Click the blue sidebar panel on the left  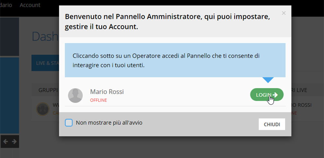coord(9,96)
